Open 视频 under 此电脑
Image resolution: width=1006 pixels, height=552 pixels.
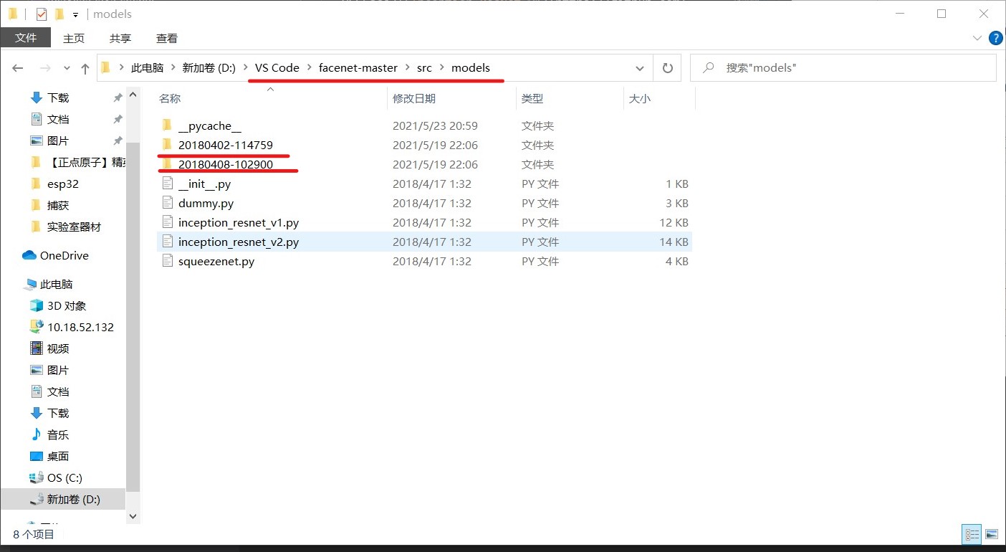(58, 348)
